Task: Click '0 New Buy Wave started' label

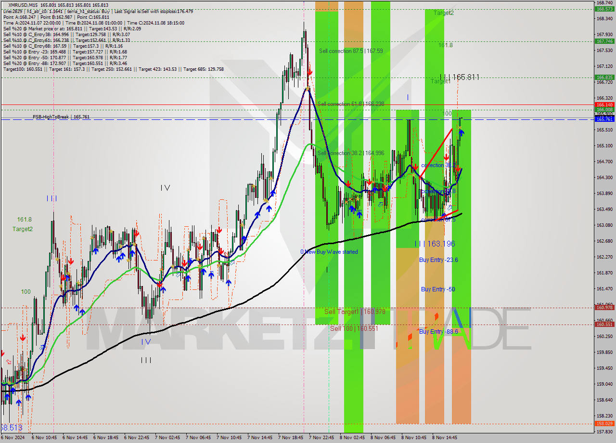Action: coord(329,252)
